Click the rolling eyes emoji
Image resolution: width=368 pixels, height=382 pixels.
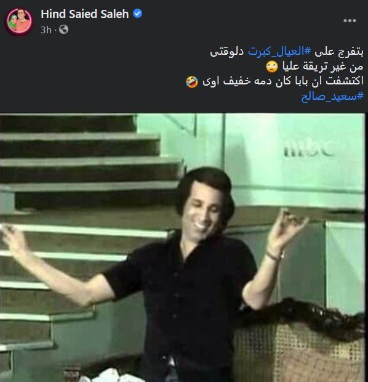point(271,67)
